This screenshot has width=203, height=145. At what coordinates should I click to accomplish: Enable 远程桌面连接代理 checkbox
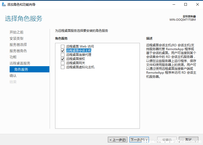(x=63, y=55)
